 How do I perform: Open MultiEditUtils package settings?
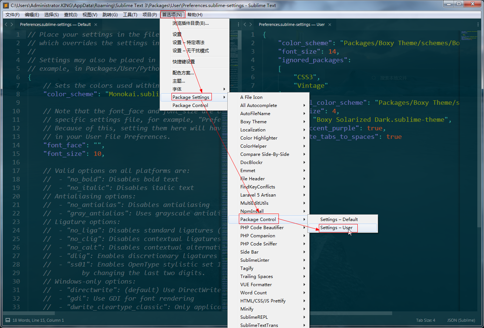[268, 203]
